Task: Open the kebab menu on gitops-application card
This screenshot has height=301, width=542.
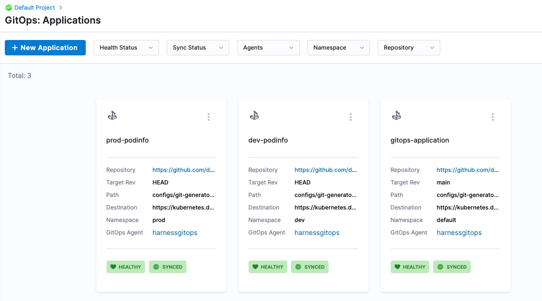Action: (x=493, y=117)
